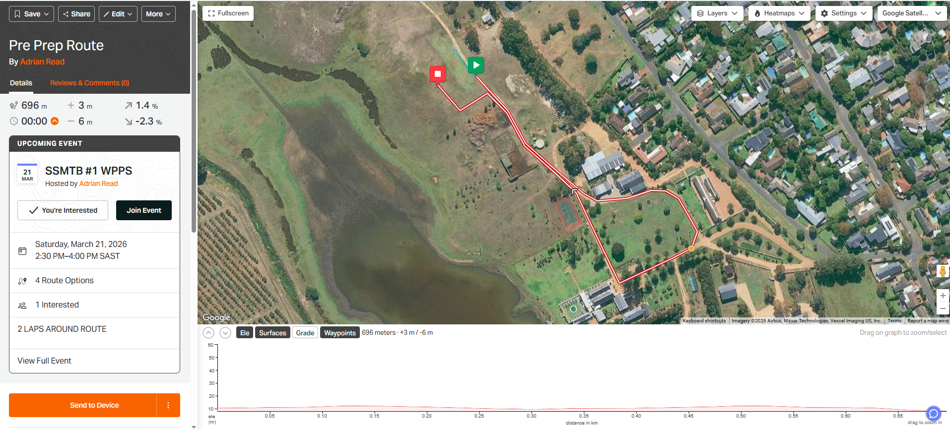Viewport: 950px width, 430px height.
Task: Click the green route start marker
Action: [x=476, y=65]
